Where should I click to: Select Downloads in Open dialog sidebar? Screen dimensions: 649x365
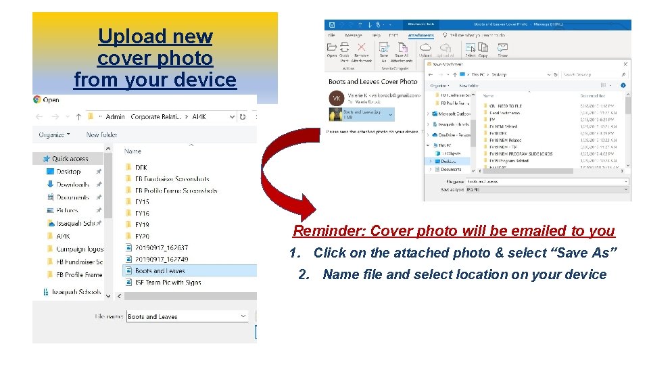(x=72, y=185)
